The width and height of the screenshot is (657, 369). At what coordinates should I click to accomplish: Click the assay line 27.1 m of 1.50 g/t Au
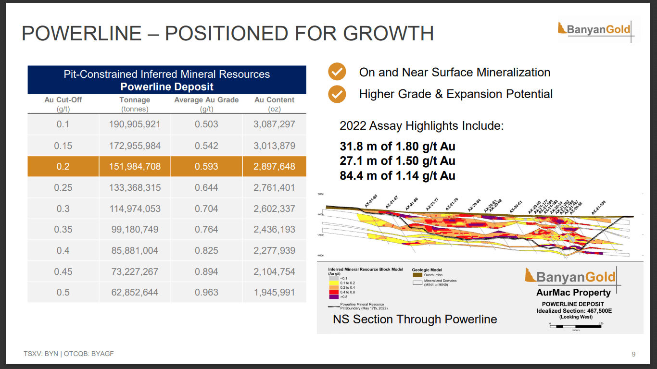(397, 161)
